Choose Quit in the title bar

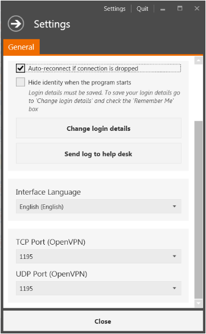click(x=142, y=9)
